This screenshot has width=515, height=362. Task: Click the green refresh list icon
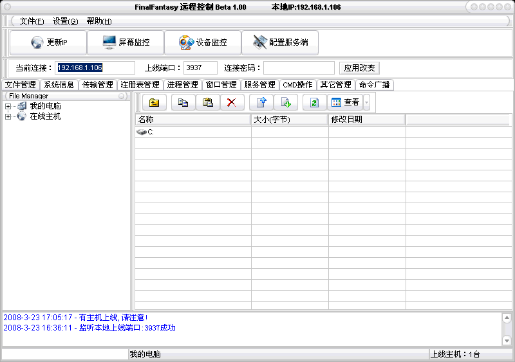(x=314, y=102)
